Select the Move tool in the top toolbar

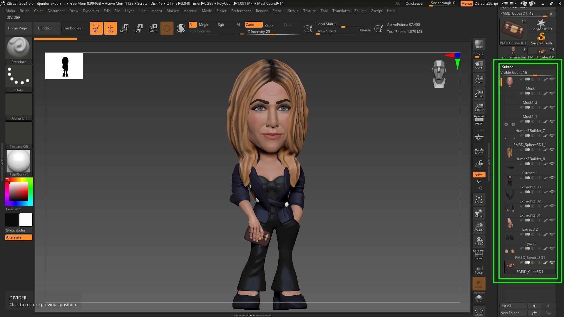point(125,28)
